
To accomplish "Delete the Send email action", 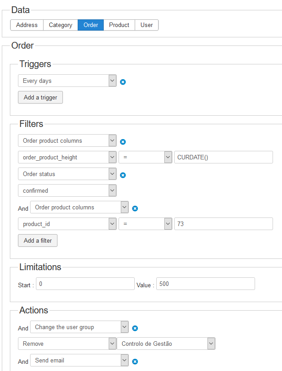I will (135, 361).
